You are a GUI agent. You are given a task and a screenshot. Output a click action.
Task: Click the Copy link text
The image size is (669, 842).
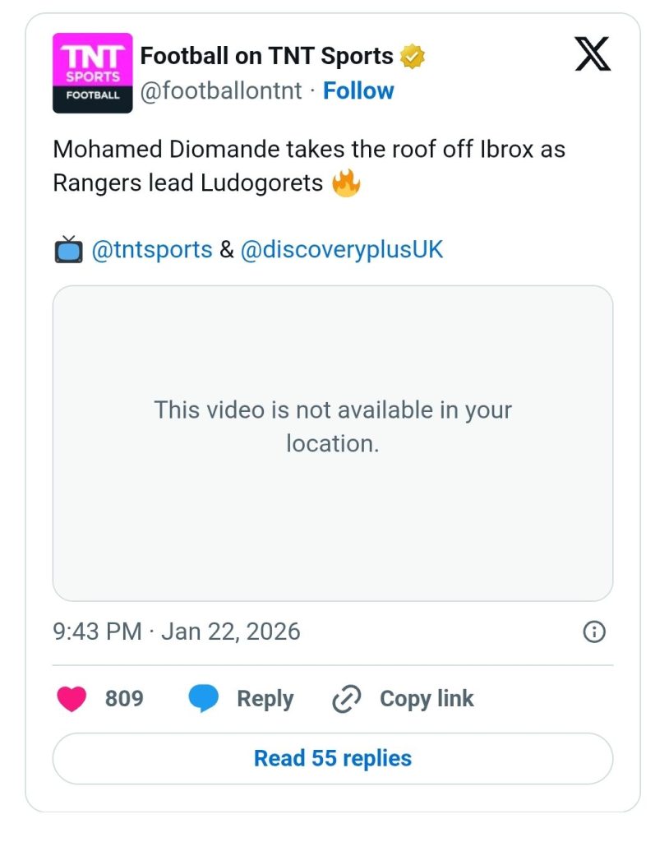tap(427, 699)
